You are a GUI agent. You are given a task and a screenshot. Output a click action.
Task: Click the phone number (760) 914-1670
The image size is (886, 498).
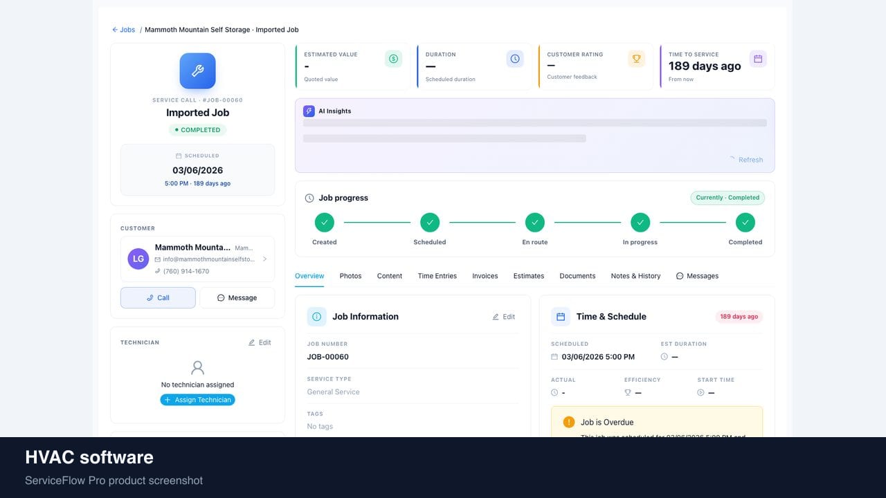186,271
